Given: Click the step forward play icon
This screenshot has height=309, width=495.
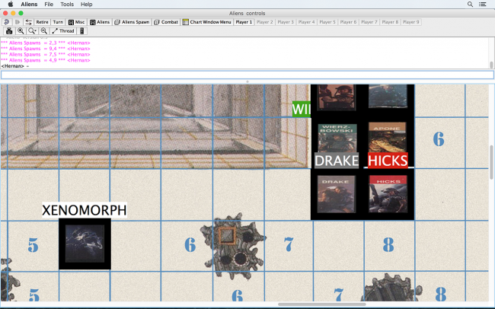Looking at the screenshot, I should coord(18,22).
